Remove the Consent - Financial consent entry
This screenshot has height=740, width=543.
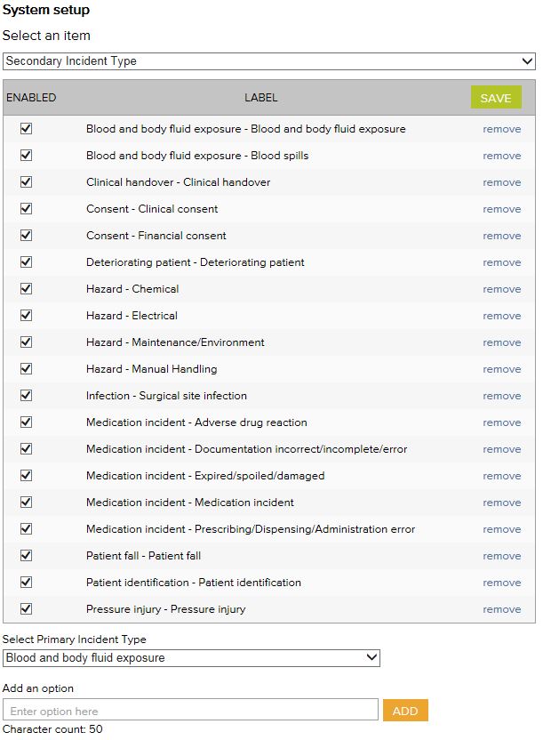tap(501, 236)
